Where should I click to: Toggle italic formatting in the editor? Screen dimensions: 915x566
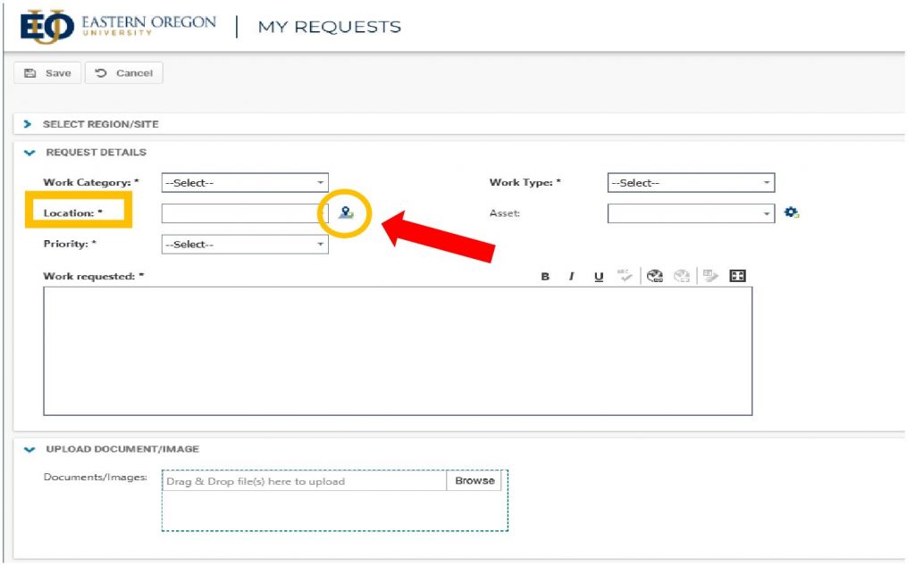pos(572,277)
